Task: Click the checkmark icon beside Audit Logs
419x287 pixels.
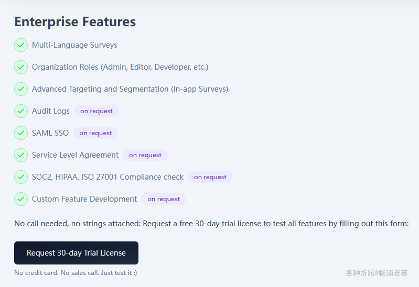Action: pos(21,111)
